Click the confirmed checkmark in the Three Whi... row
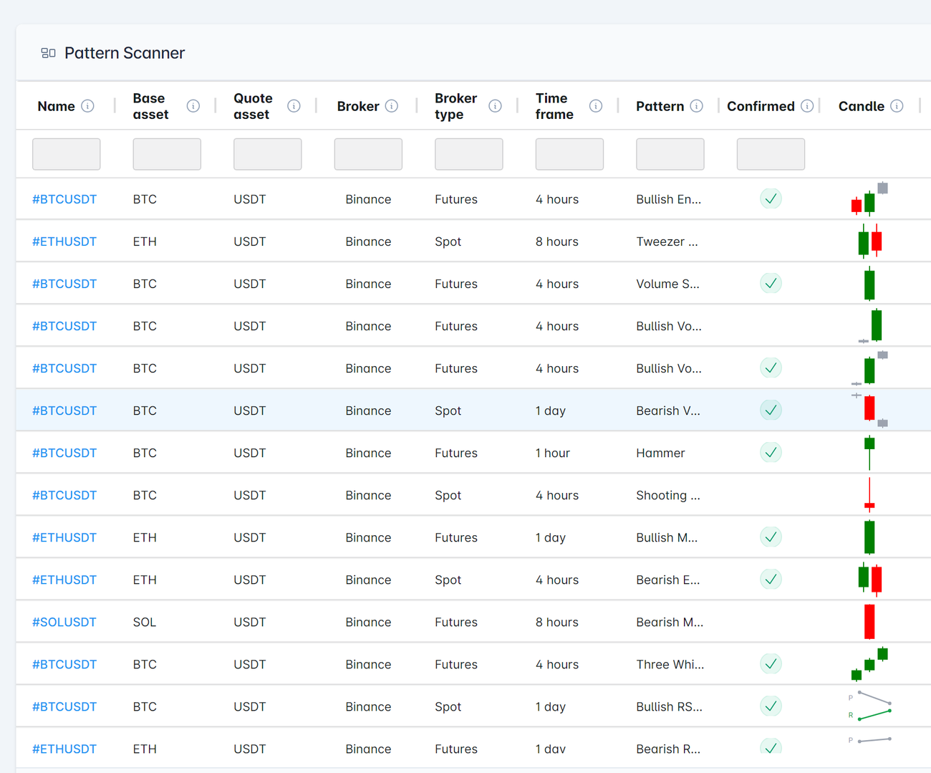 pyautogui.click(x=771, y=664)
